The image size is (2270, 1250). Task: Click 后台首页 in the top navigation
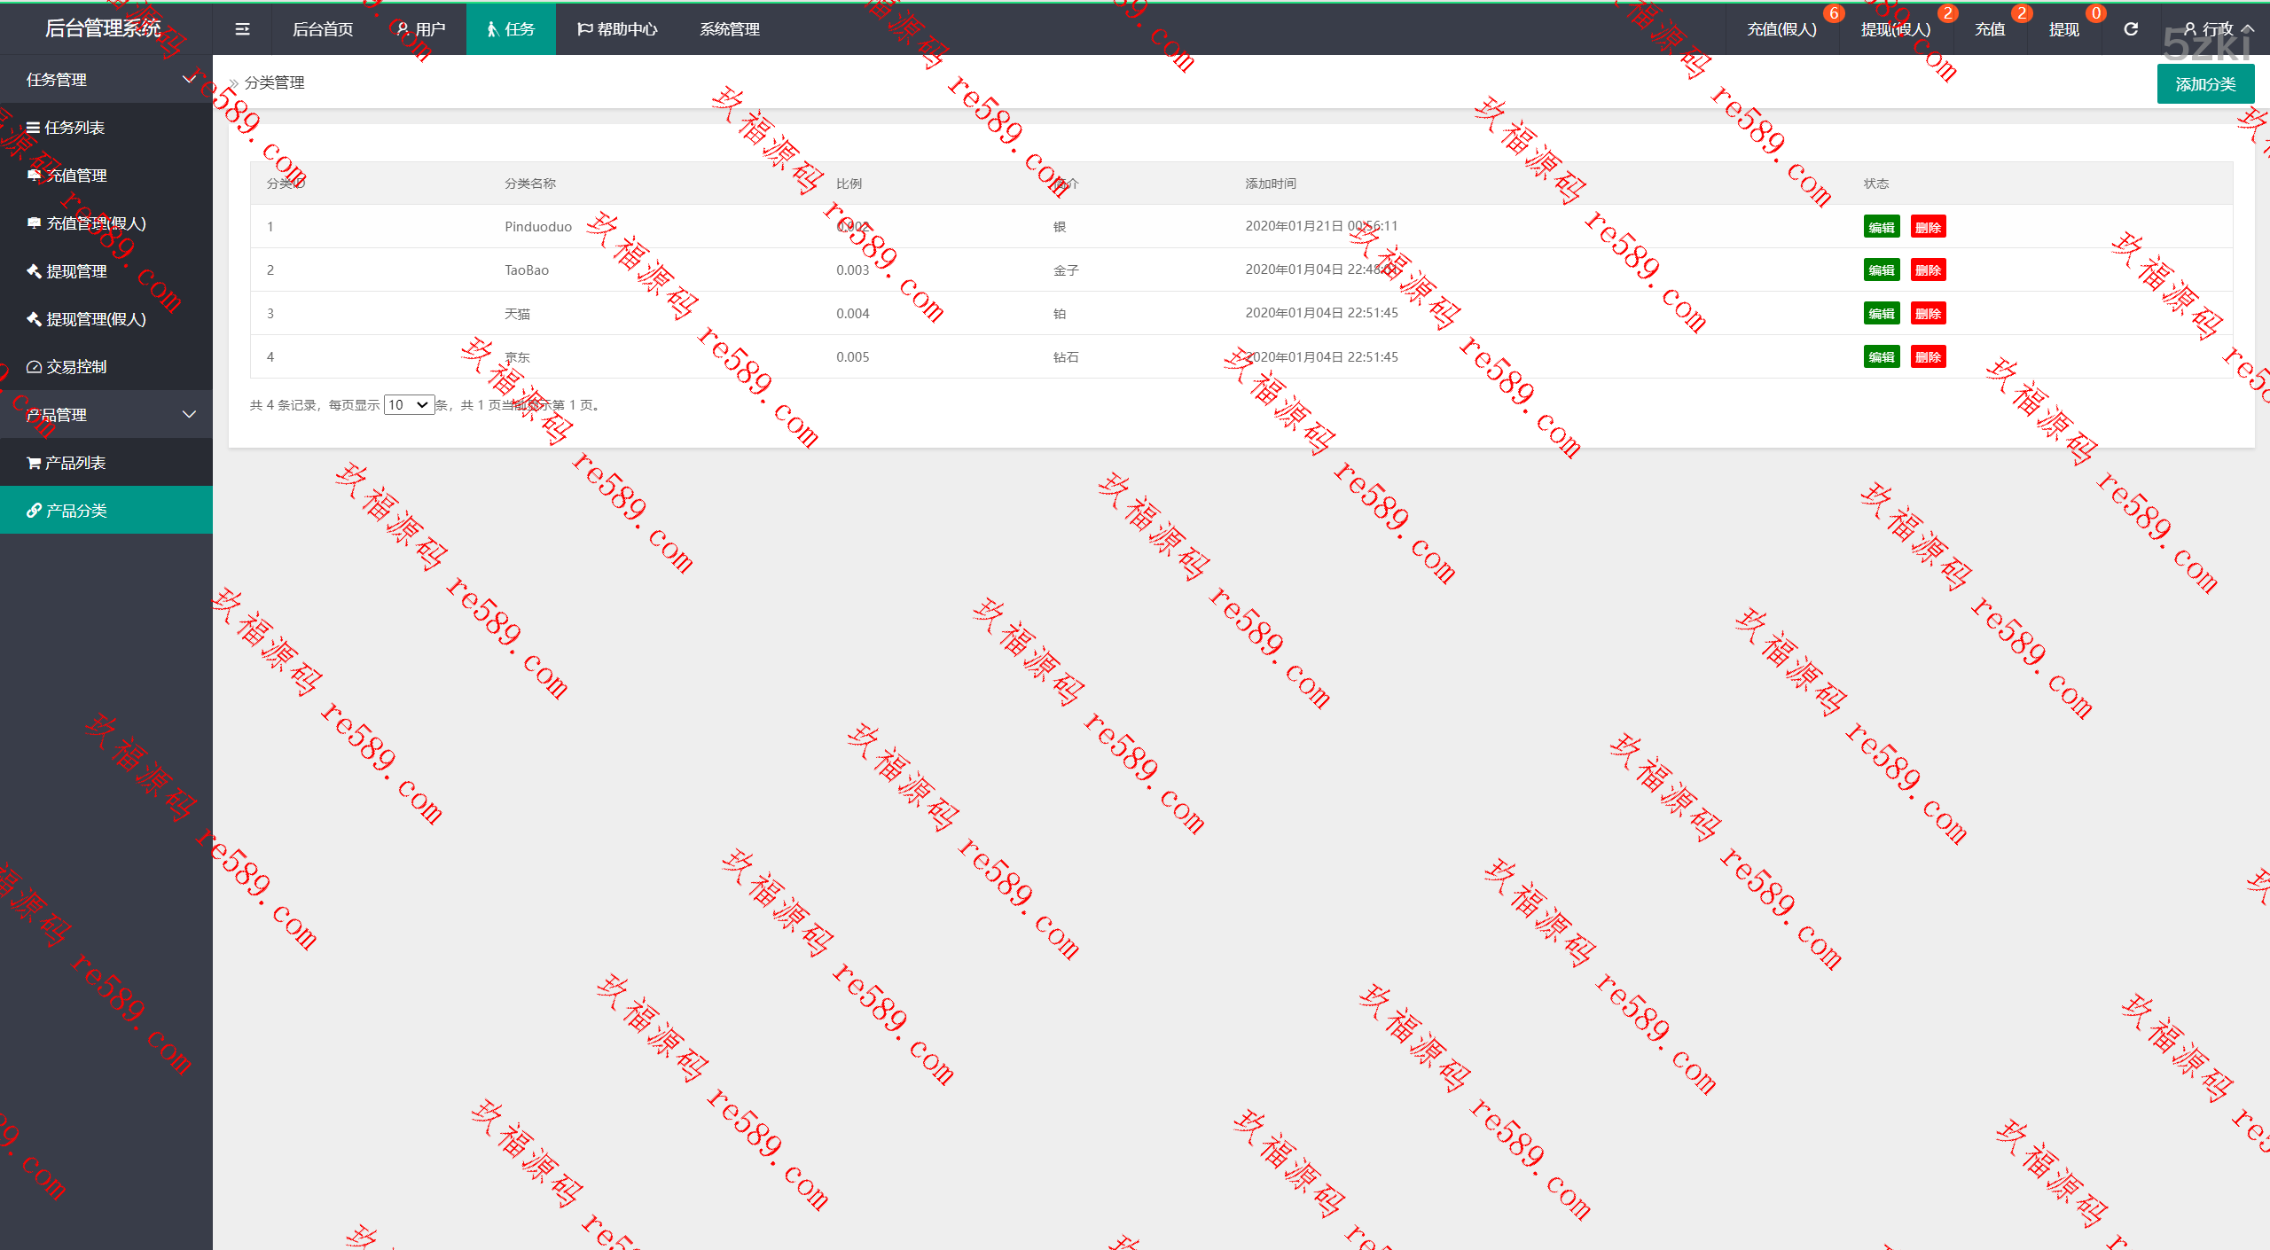(323, 29)
